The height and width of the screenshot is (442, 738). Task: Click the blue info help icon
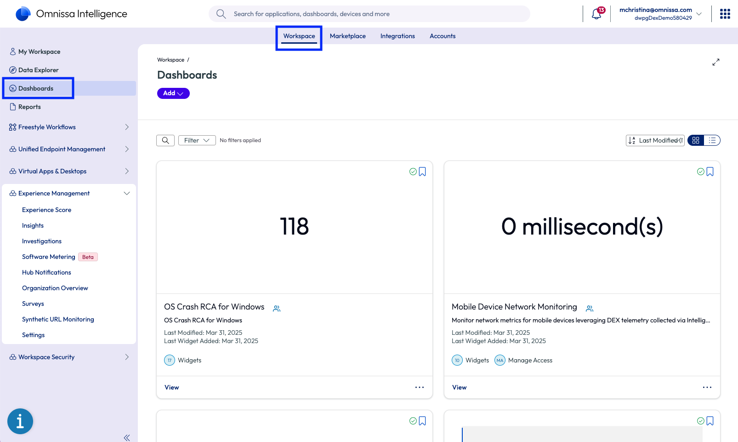pos(20,421)
